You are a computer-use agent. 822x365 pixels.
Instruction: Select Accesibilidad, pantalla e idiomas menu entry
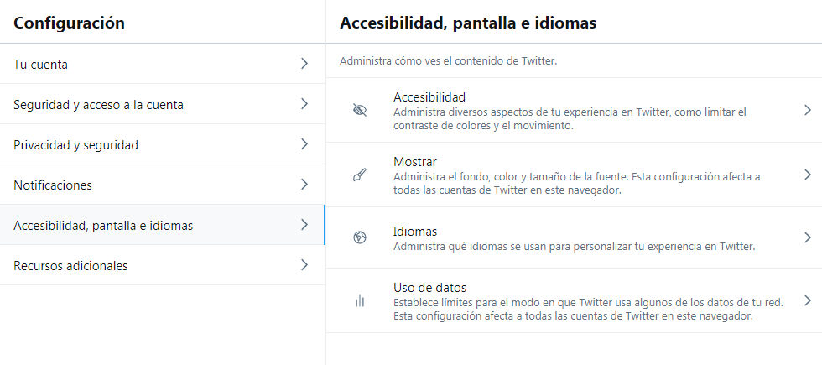[x=163, y=225]
